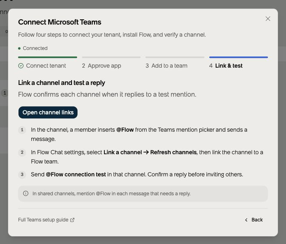Select the Link & test step
The width and height of the screenshot is (286, 244).
coord(226,66)
